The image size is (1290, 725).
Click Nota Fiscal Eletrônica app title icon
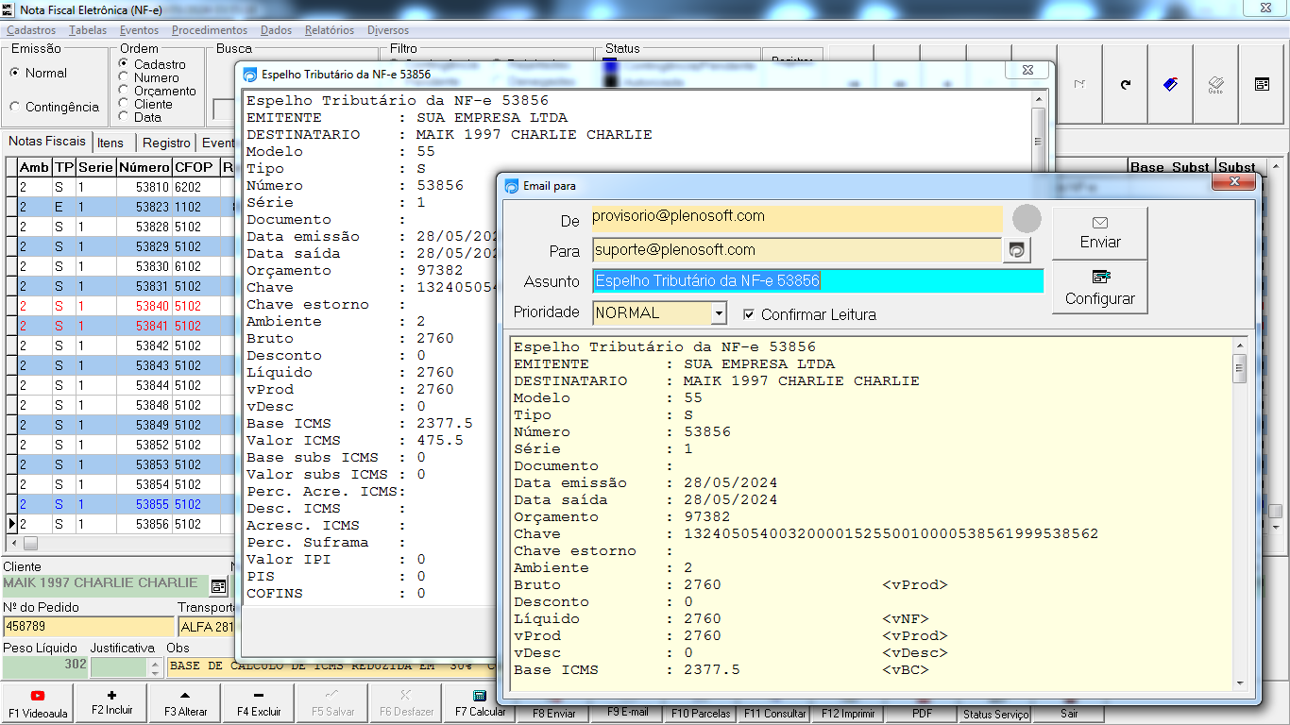(8, 8)
